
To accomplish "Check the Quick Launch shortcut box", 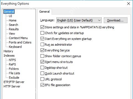I will tap(42, 73).
